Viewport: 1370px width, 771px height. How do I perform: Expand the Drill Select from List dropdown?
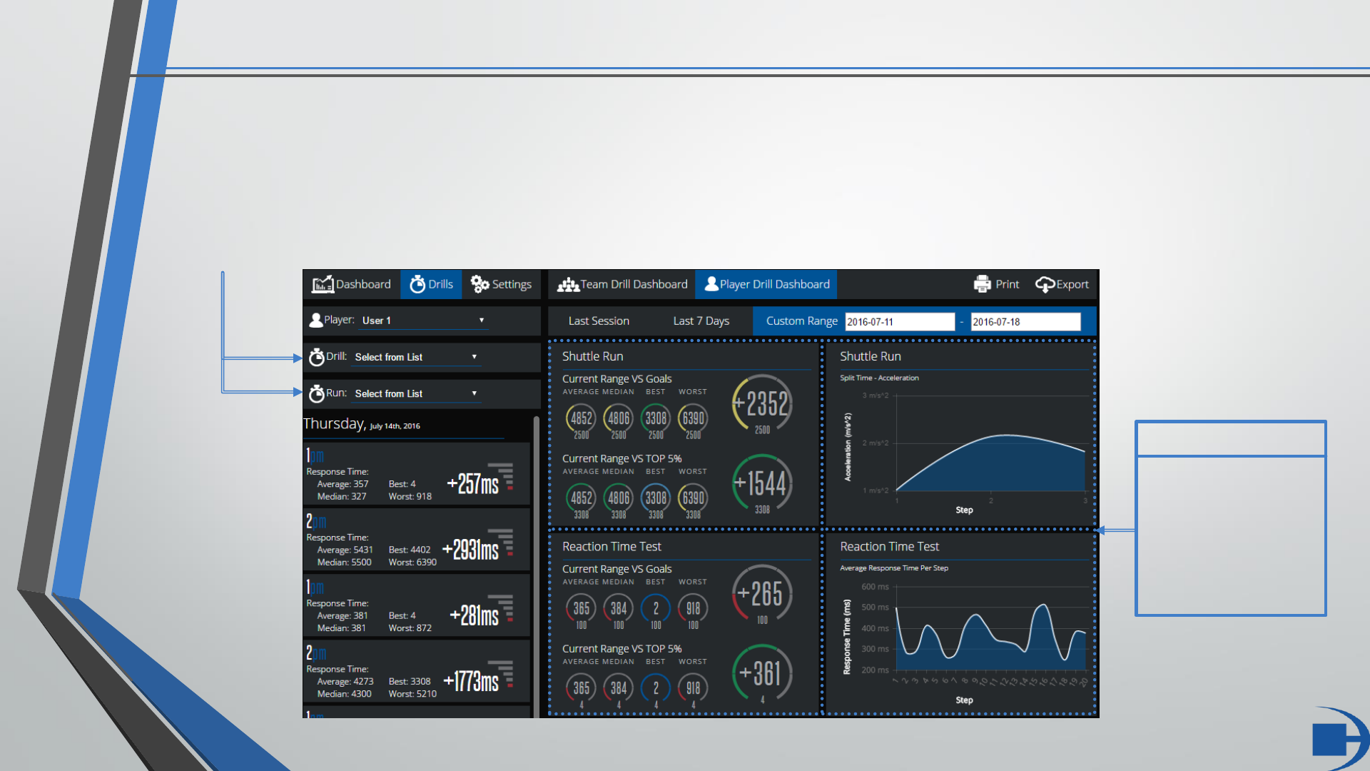click(417, 357)
